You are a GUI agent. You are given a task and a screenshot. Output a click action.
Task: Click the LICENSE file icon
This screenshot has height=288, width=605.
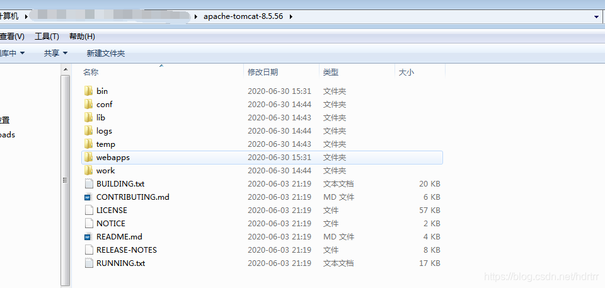coord(89,210)
